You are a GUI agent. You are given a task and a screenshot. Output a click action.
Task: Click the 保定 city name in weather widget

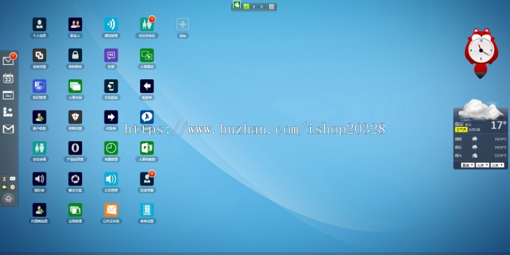[459, 124]
